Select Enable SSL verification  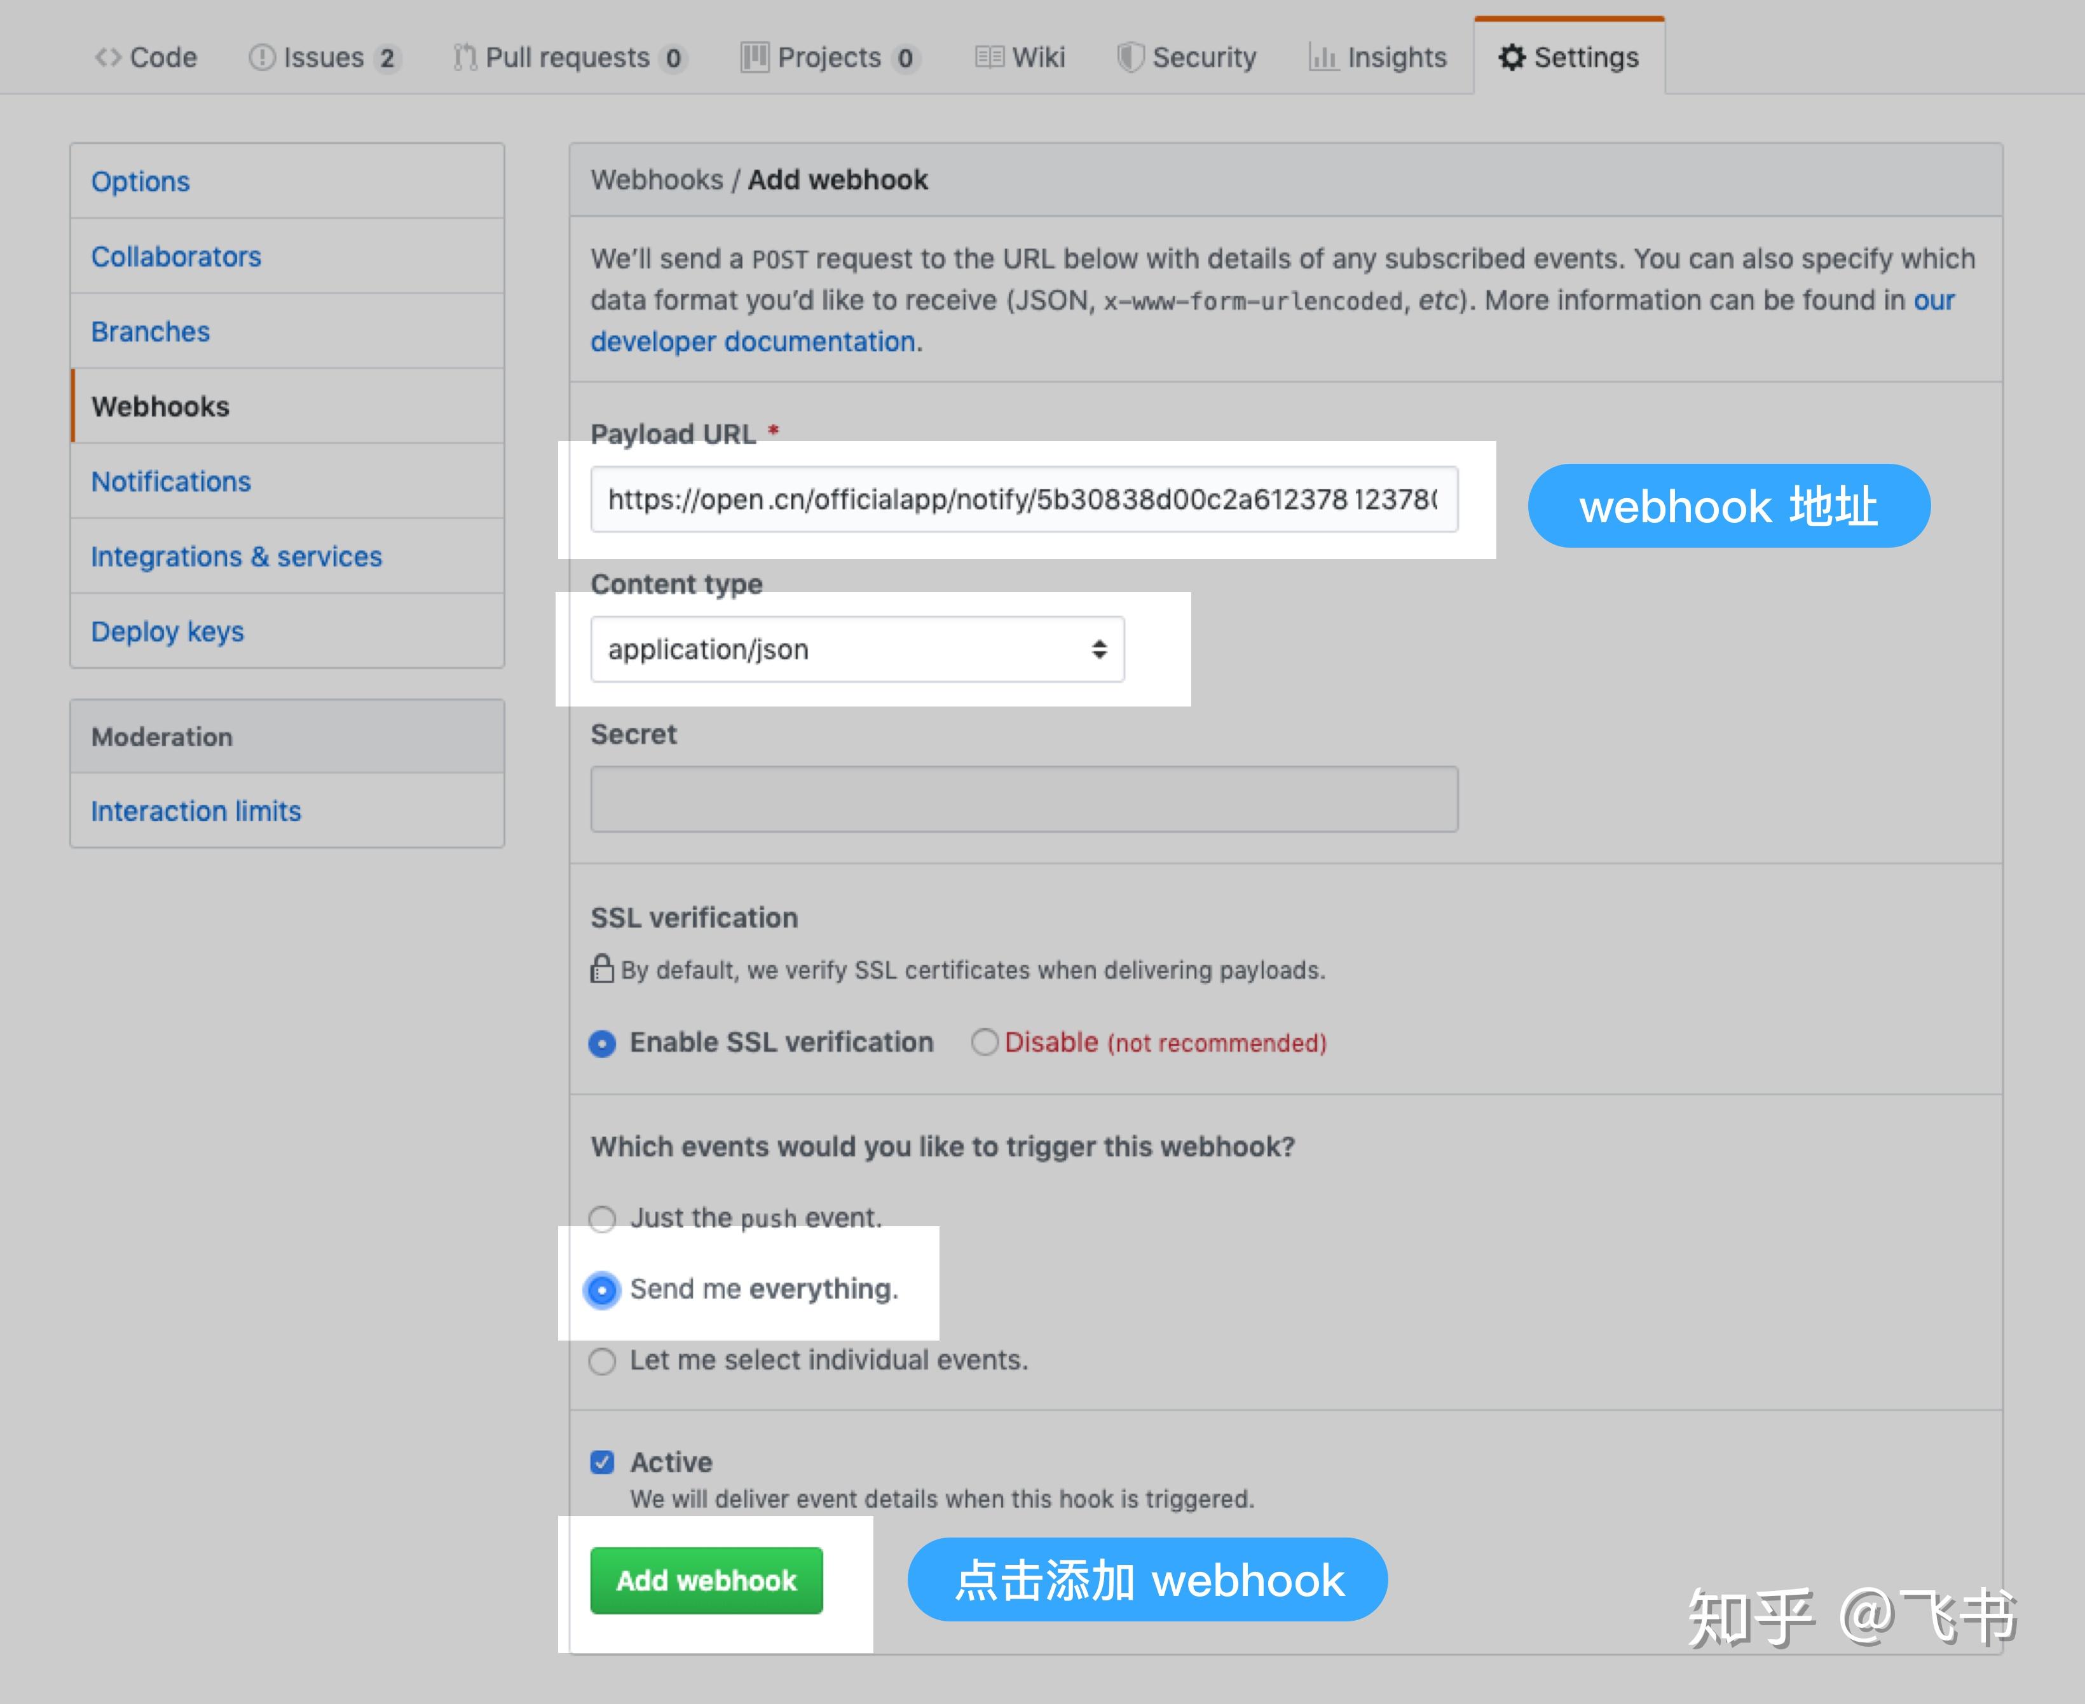[602, 1043]
